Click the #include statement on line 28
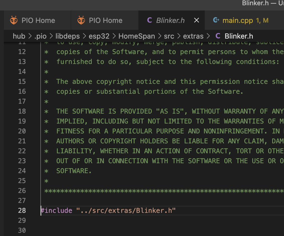The width and height of the screenshot is (284, 236). [x=108, y=210]
